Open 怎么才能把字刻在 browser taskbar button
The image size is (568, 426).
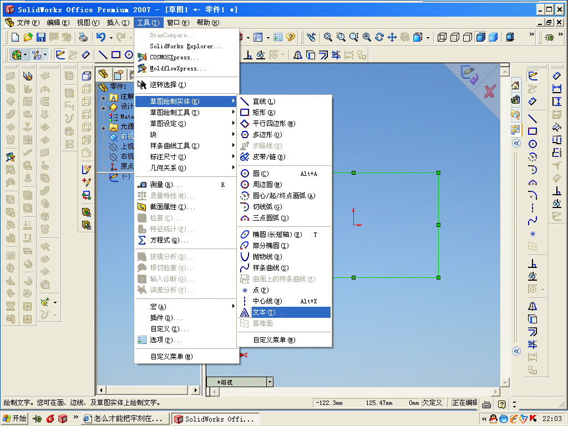tap(125, 419)
